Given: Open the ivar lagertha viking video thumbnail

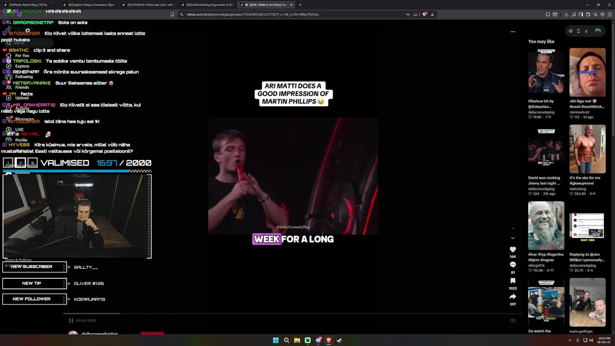Looking at the screenshot, I should (x=546, y=225).
